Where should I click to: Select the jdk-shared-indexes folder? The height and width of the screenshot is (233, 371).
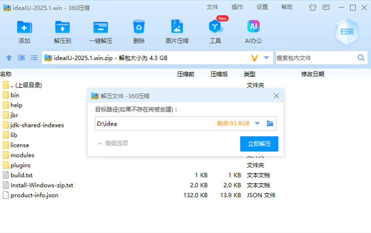(x=34, y=125)
